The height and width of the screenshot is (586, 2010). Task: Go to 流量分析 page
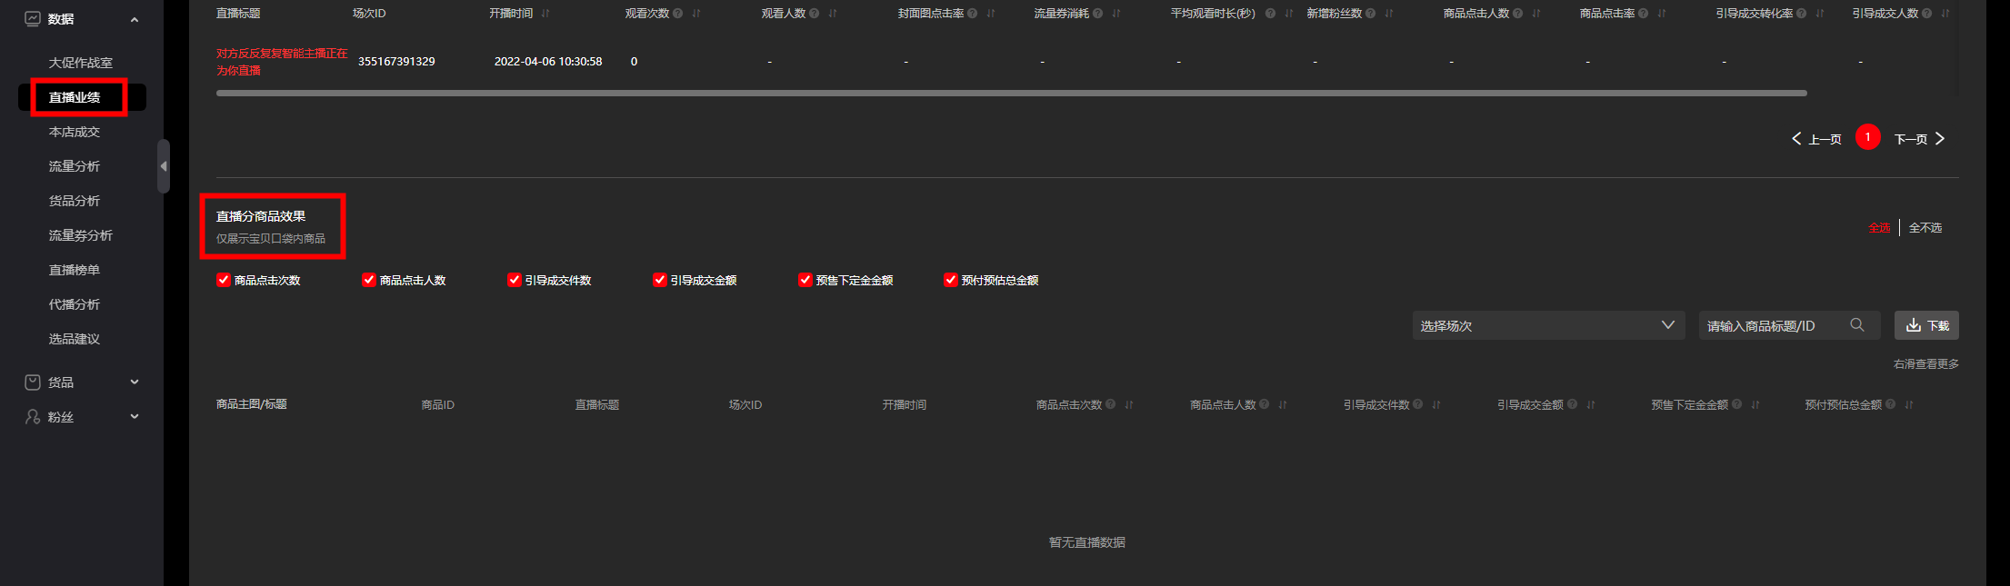point(75,166)
